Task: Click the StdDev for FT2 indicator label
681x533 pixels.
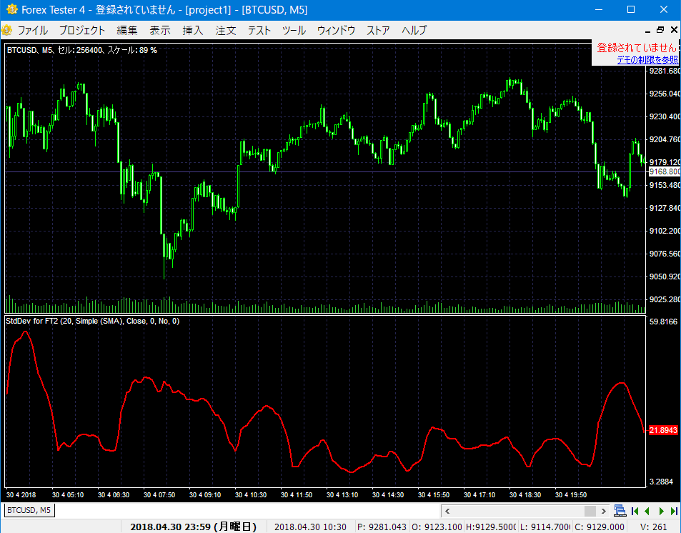Action: point(92,321)
